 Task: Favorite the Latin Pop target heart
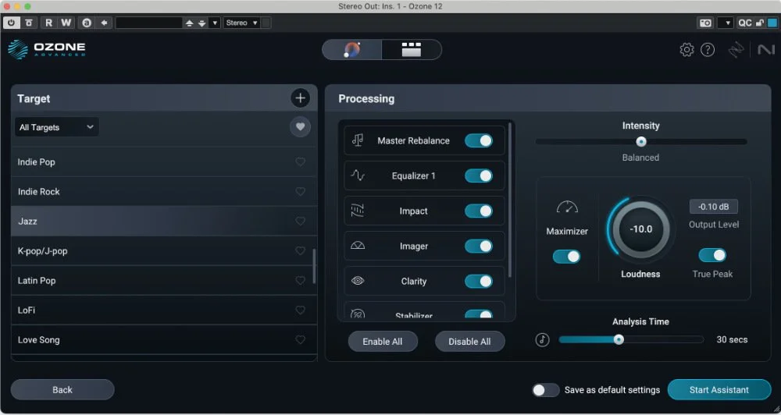tap(301, 281)
